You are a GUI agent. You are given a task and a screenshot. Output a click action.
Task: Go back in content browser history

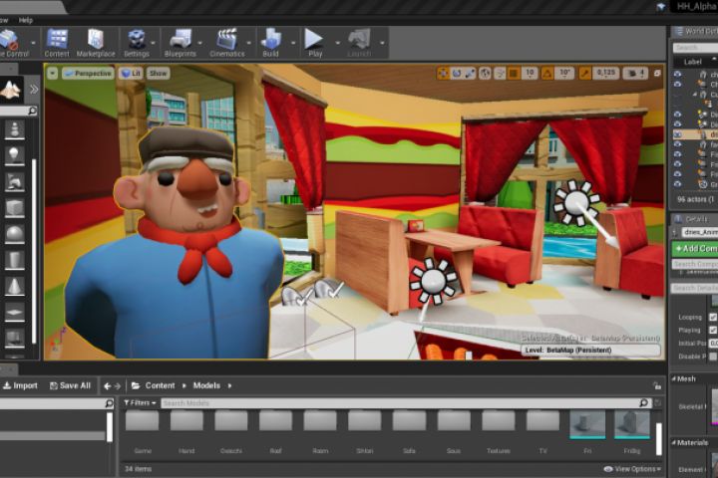[x=107, y=386]
